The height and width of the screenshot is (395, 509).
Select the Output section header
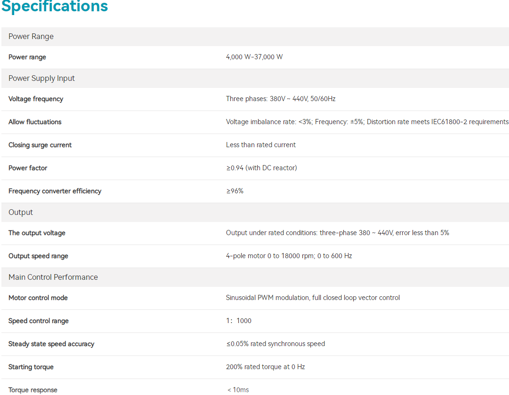[x=21, y=213]
